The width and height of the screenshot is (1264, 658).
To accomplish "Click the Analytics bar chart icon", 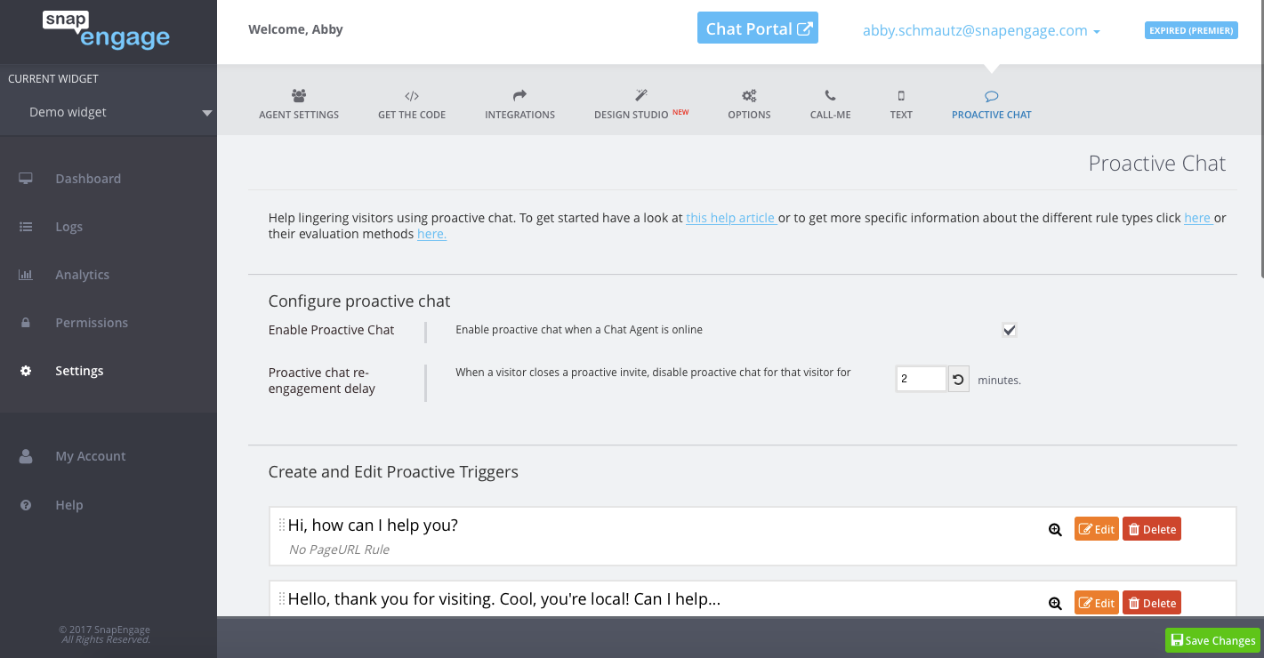I will click(26, 275).
